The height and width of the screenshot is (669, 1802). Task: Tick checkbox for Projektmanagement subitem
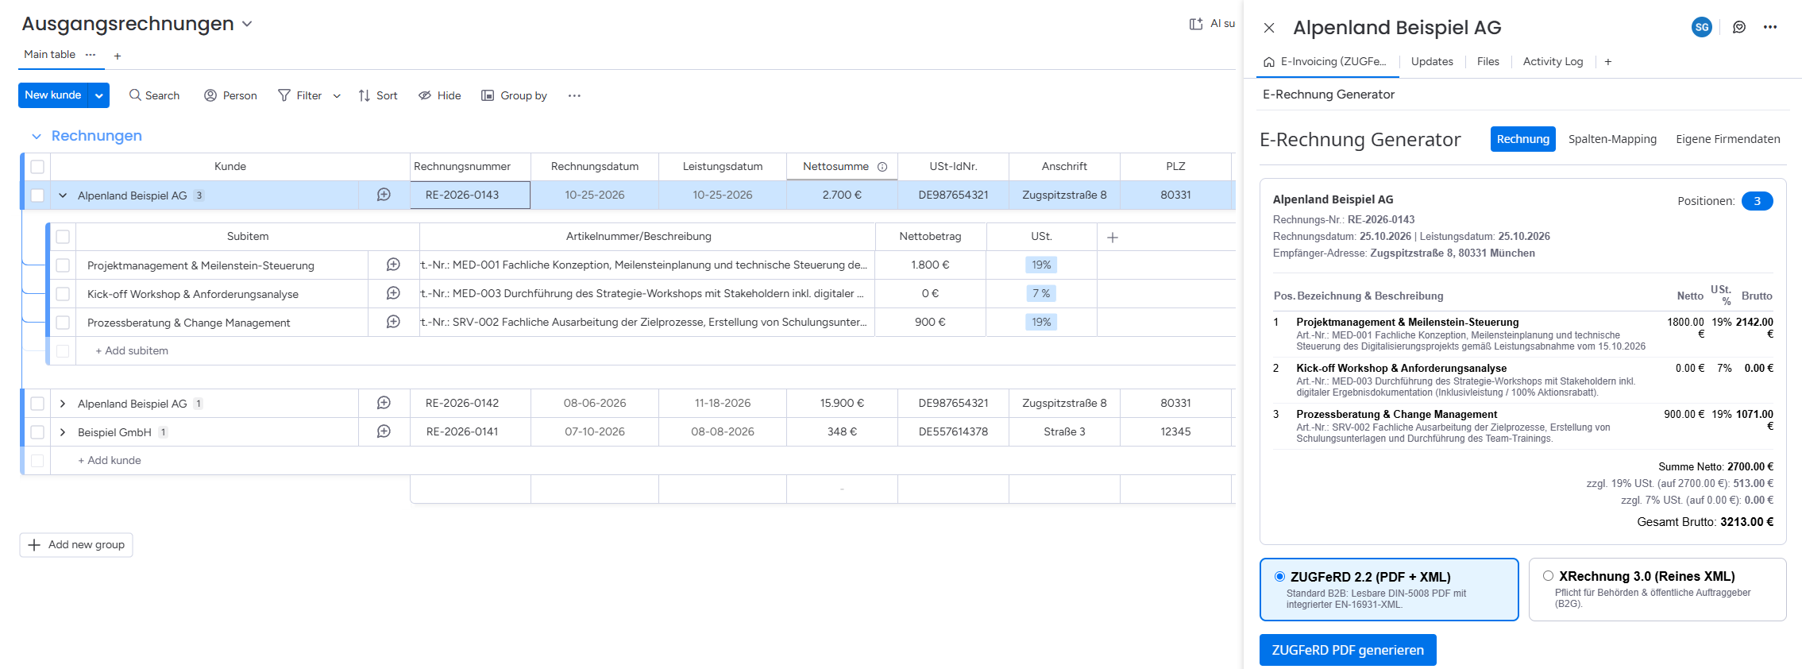pyautogui.click(x=63, y=265)
